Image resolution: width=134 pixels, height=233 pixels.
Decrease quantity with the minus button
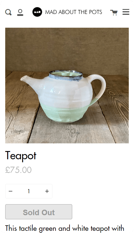point(10,191)
